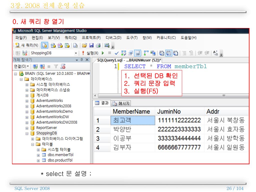The image size is (256, 192).
Task: Expand the AdventureWorks2008 database node
Action: [27, 106]
